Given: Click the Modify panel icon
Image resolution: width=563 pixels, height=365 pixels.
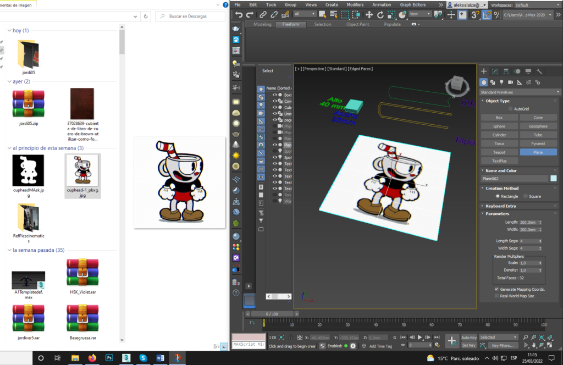Looking at the screenshot, I should 495,71.
